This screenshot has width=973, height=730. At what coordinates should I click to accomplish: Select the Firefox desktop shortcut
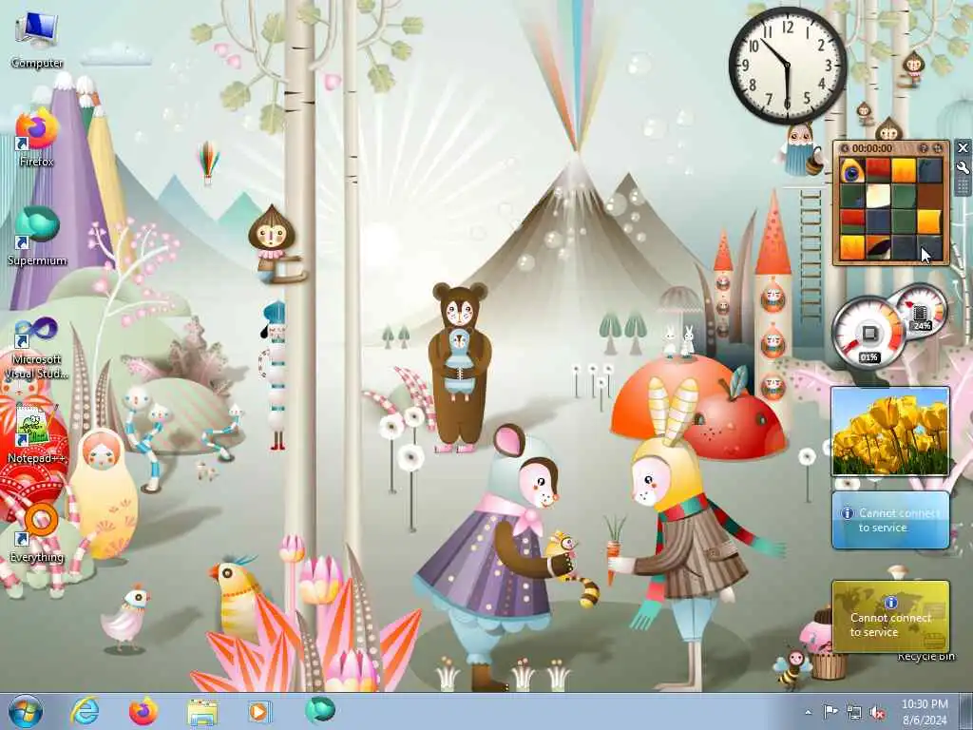point(37,138)
